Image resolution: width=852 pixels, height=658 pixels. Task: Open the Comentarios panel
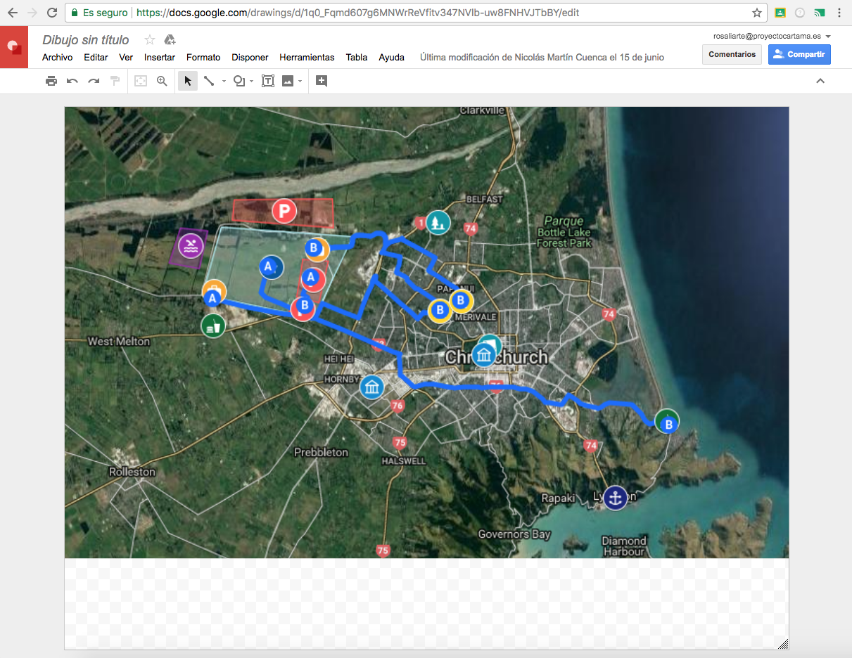[732, 54]
